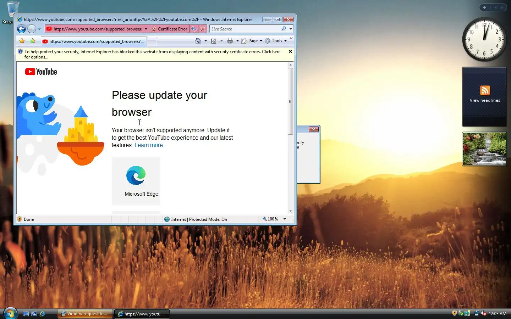Expand the Feeds dropdown arrow
This screenshot has height=319, width=511.
[x=221, y=41]
